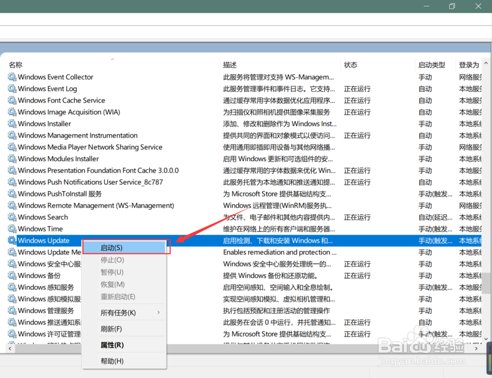This screenshot has height=378, width=492.
Task: Click the vertical scrollbar up arrow
Action: [x=487, y=63]
